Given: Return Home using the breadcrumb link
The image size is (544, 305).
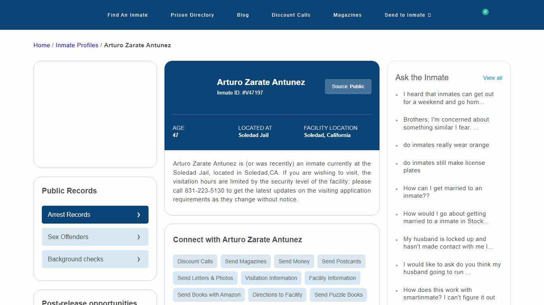Looking at the screenshot, I should coord(41,45).
